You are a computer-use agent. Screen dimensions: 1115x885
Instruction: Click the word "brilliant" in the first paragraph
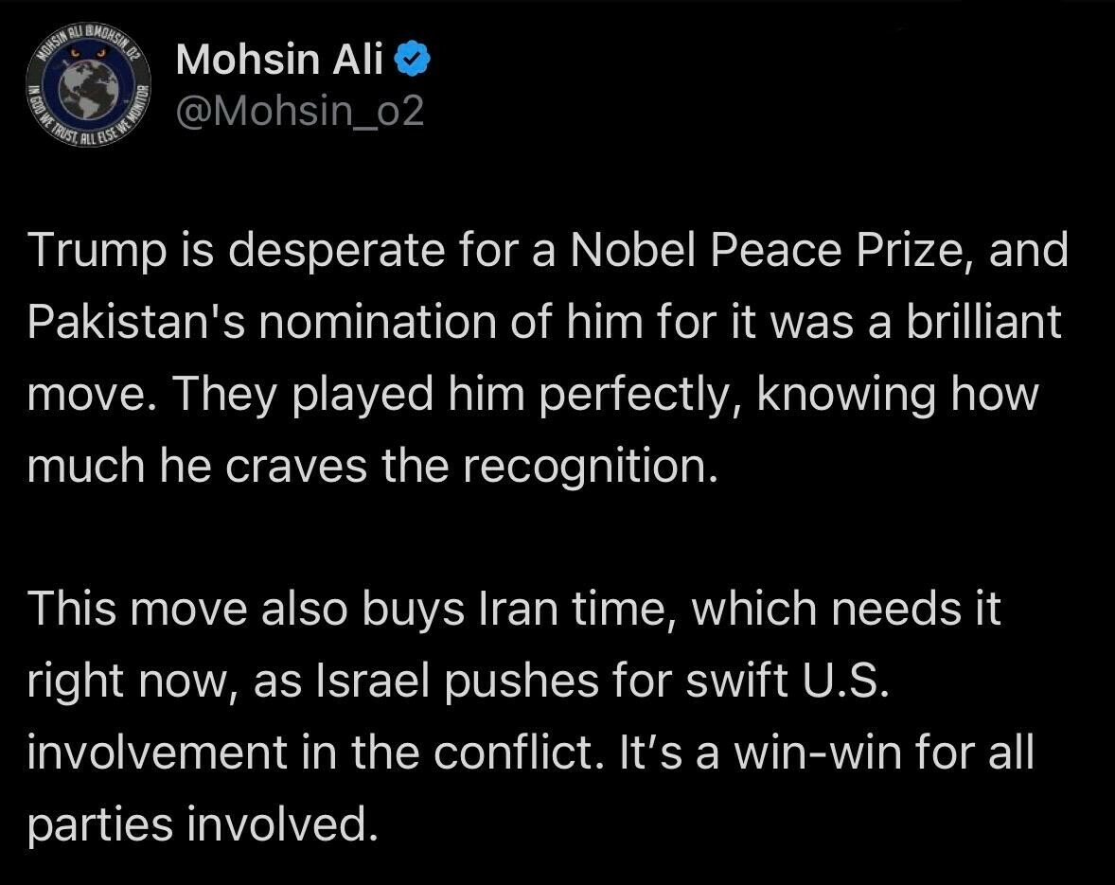point(983,321)
